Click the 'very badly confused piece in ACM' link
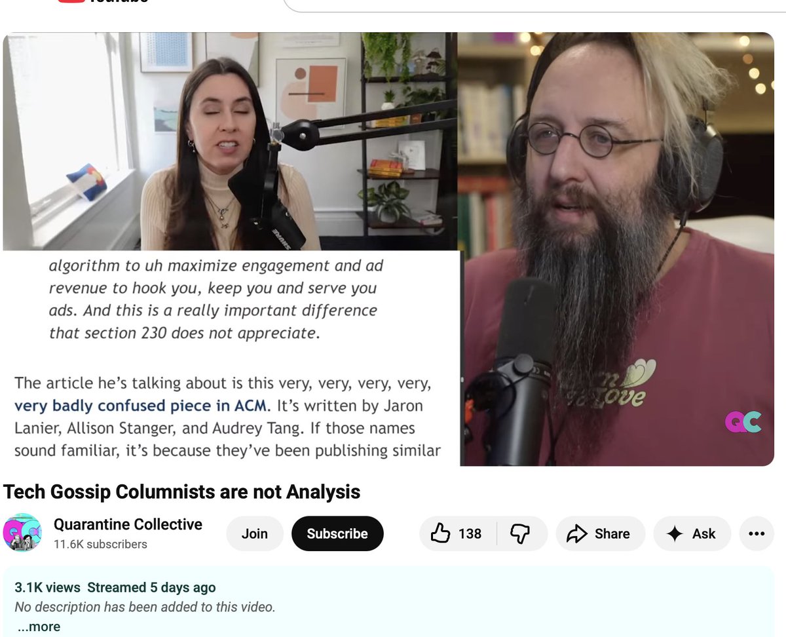786x637 pixels. [x=141, y=406]
